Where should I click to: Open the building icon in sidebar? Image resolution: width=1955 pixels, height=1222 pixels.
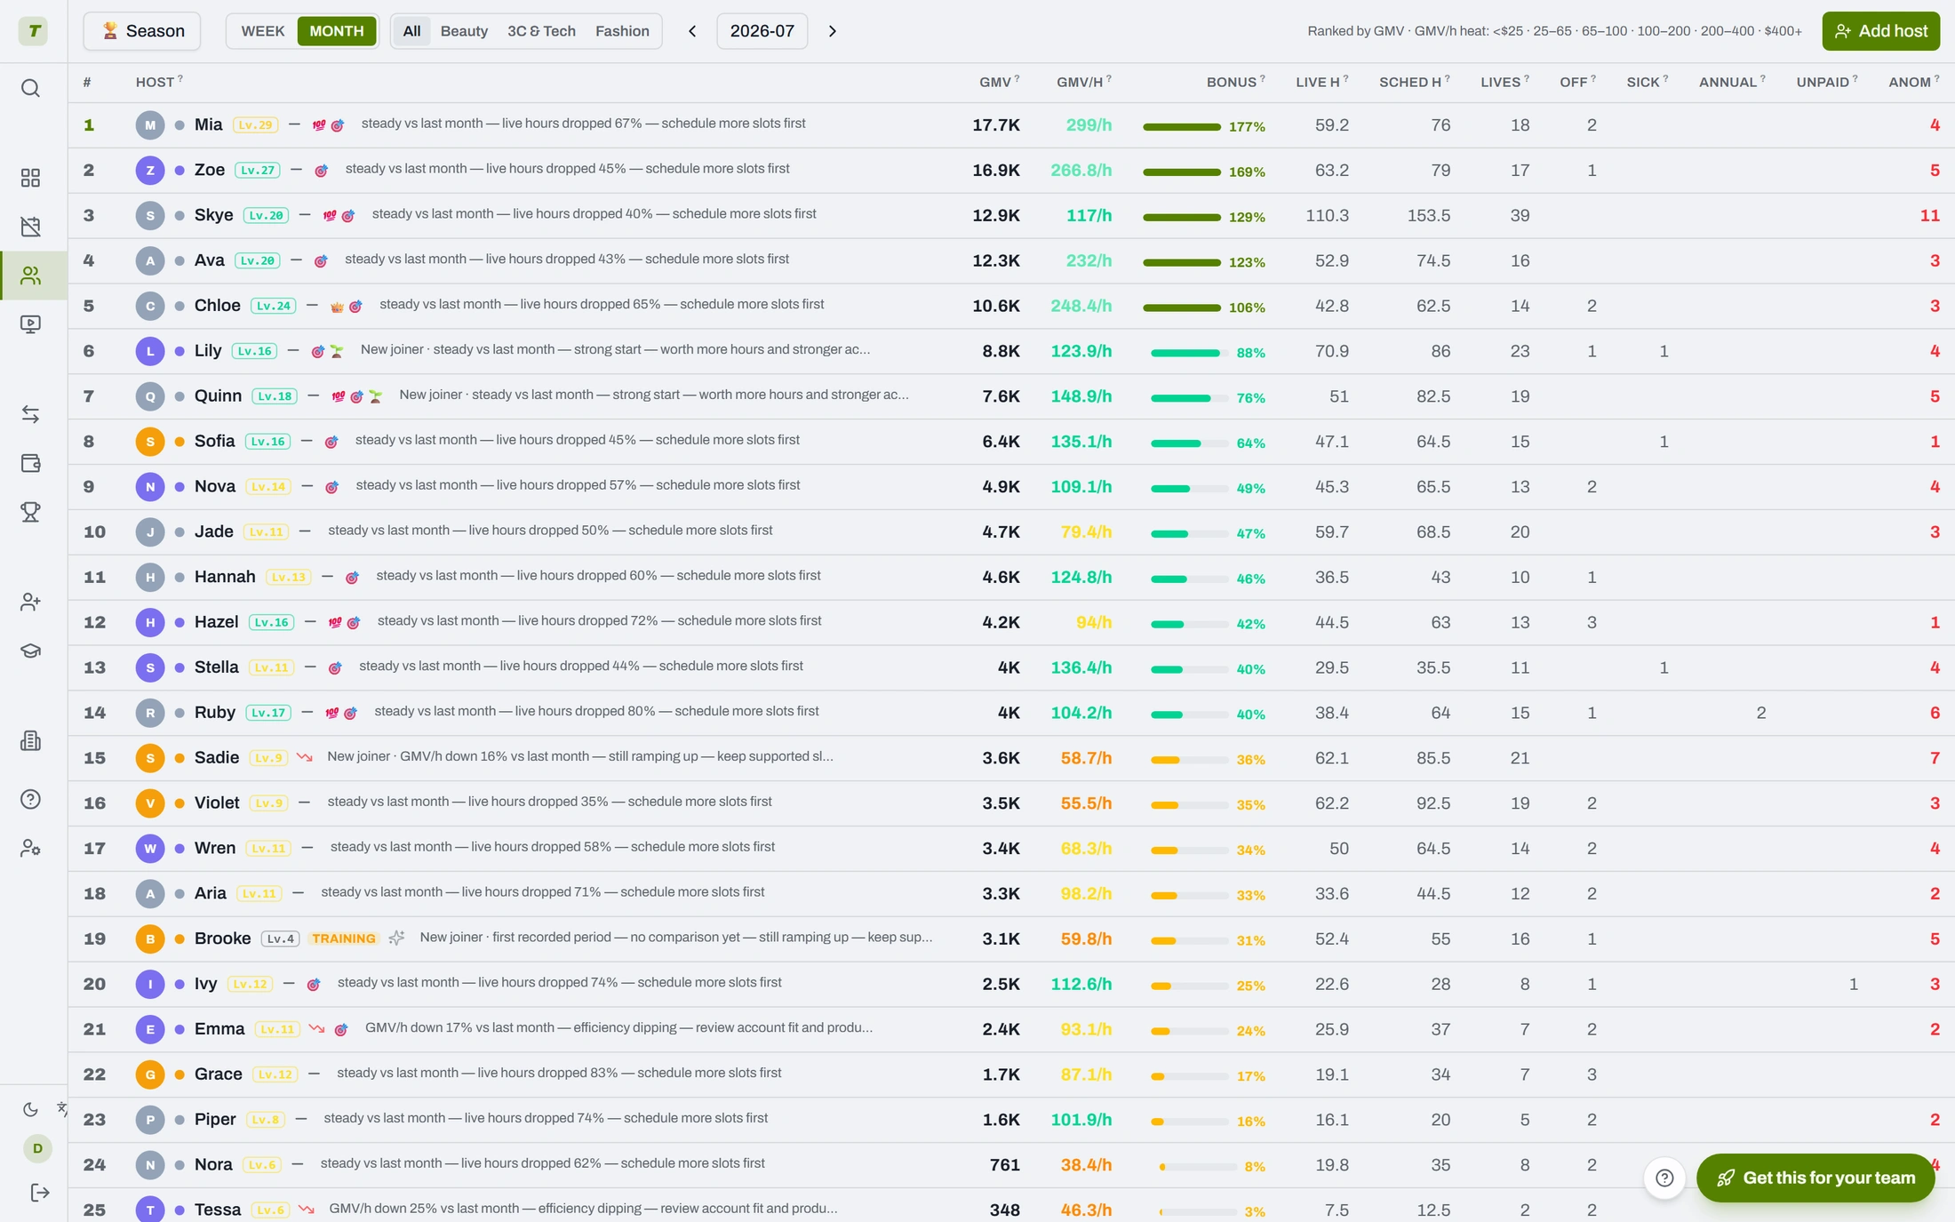[x=30, y=740]
